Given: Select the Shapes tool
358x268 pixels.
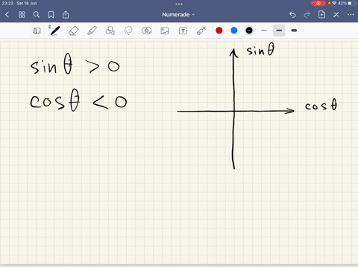Looking at the screenshot, I should 110,31.
